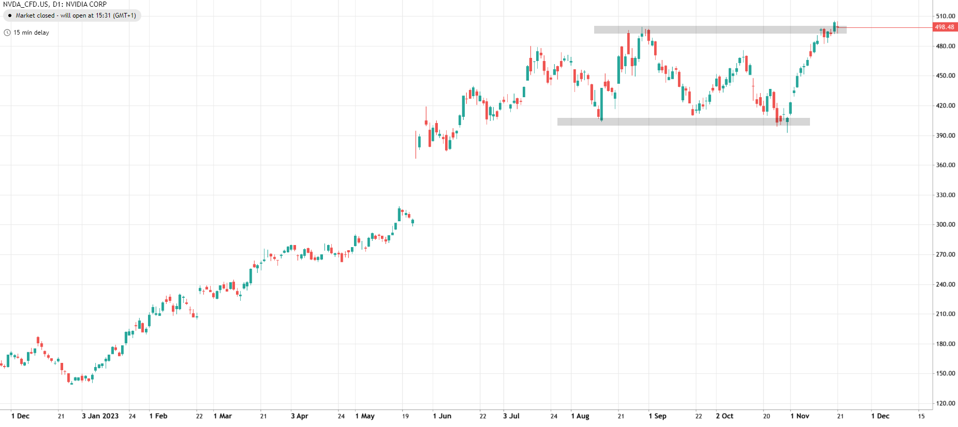Click the 1 Mar date label

point(223,416)
